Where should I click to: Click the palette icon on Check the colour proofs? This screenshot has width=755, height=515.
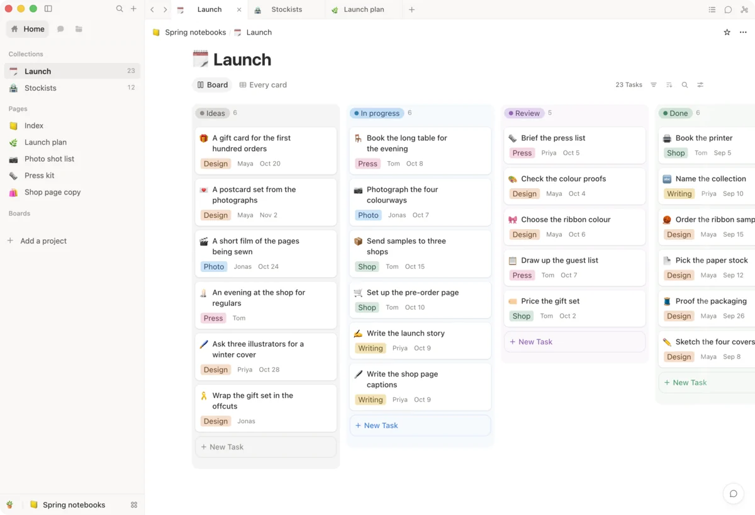513,179
